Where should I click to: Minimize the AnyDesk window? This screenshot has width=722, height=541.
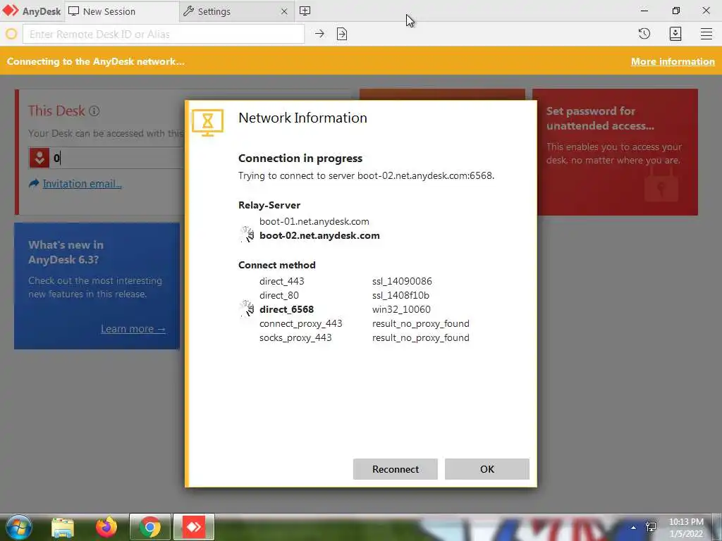[x=644, y=11]
